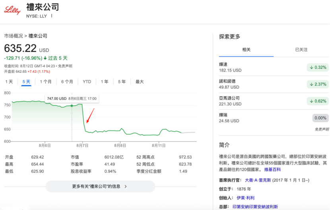Click the 2.37% down badge for 諾和諾德
The height and width of the screenshot is (210, 330).
click(318, 84)
